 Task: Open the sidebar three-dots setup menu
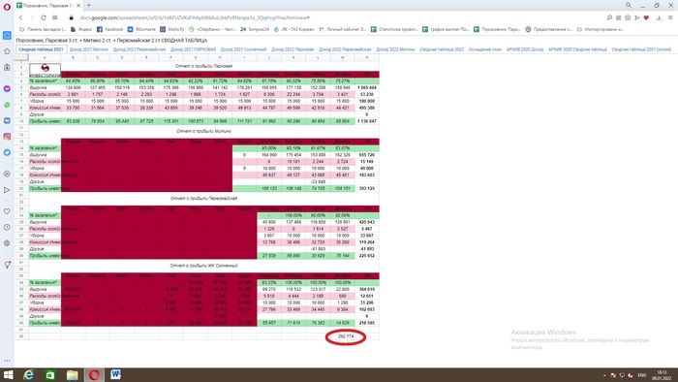[7, 361]
